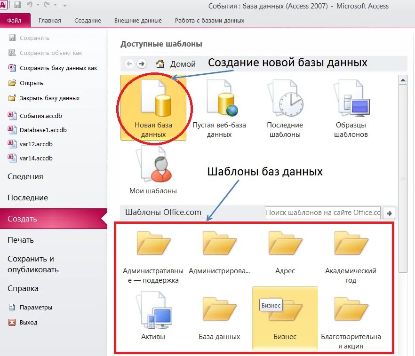
Task: Click the templates list vertical scrollbar thumb
Action: [x=403, y=179]
